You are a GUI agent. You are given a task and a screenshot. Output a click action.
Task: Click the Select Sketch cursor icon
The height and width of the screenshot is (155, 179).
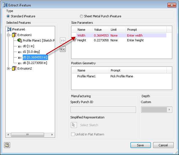tap(74, 125)
